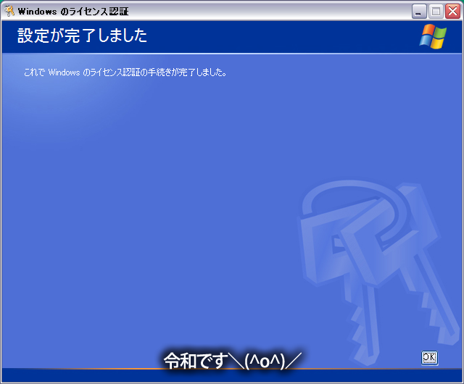
Task: Click the keys icon in title bar
Action: [9, 11]
